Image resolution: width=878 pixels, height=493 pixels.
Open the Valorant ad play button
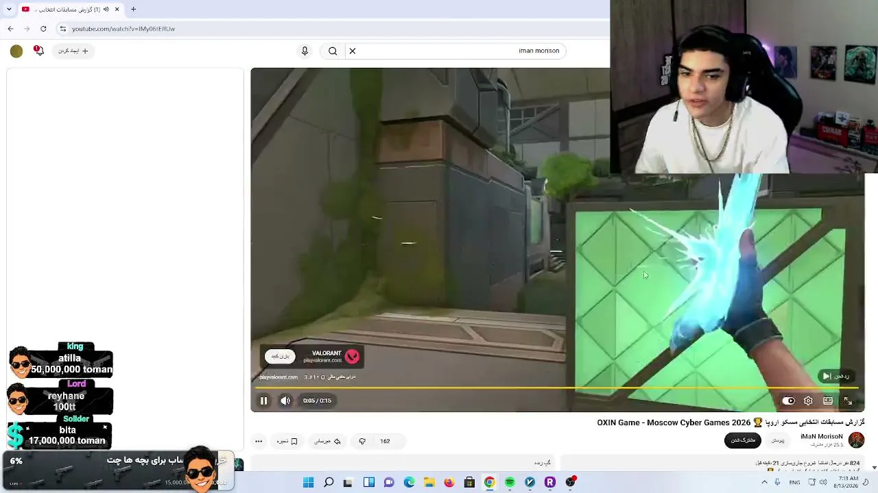click(280, 356)
